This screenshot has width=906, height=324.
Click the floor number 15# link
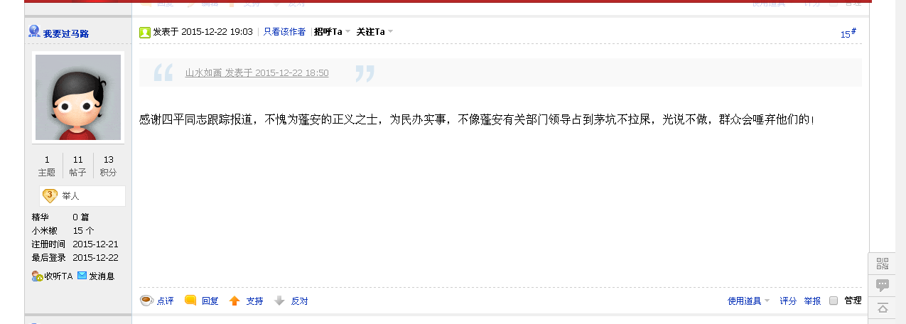point(848,33)
